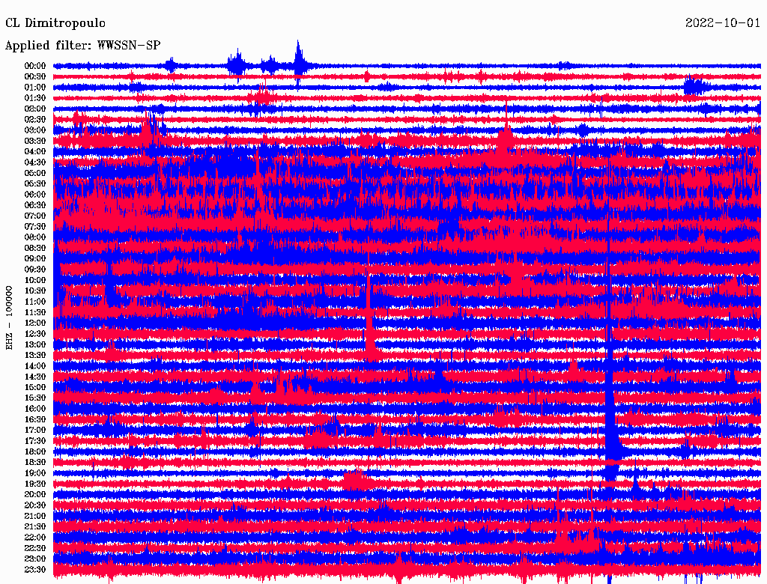This screenshot has width=767, height=584.
Task: Select the 03:00 time label
Action: (35, 130)
